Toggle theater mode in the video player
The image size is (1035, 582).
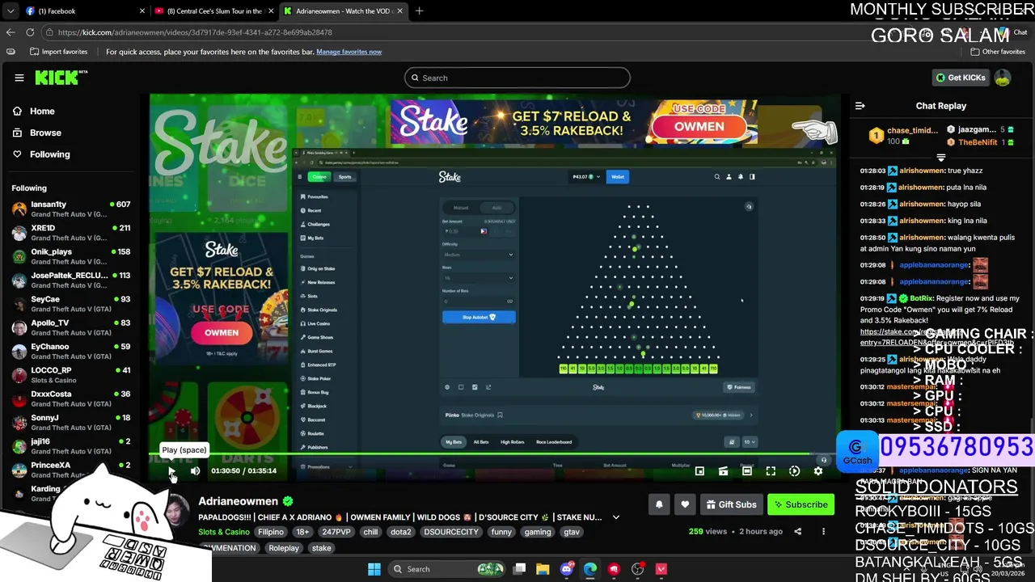click(747, 470)
